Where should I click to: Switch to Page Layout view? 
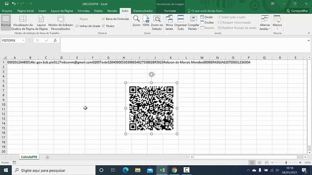click(41, 22)
